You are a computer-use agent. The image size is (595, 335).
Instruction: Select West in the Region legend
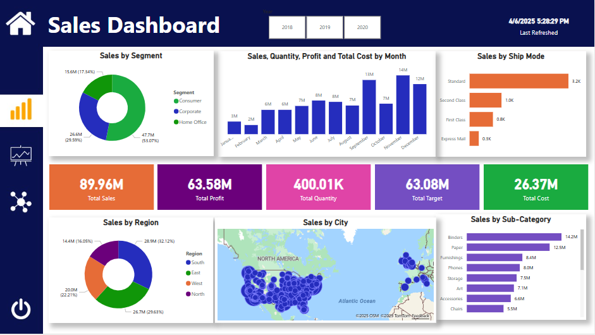click(194, 283)
